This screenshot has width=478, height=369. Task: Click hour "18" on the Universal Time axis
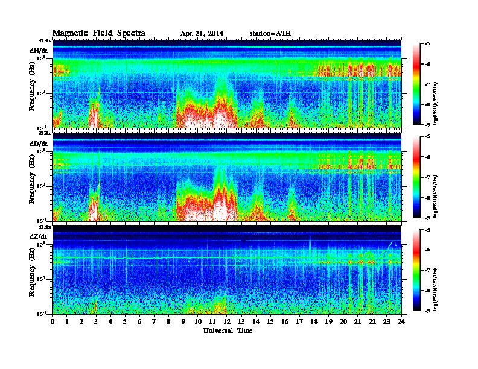point(314,321)
